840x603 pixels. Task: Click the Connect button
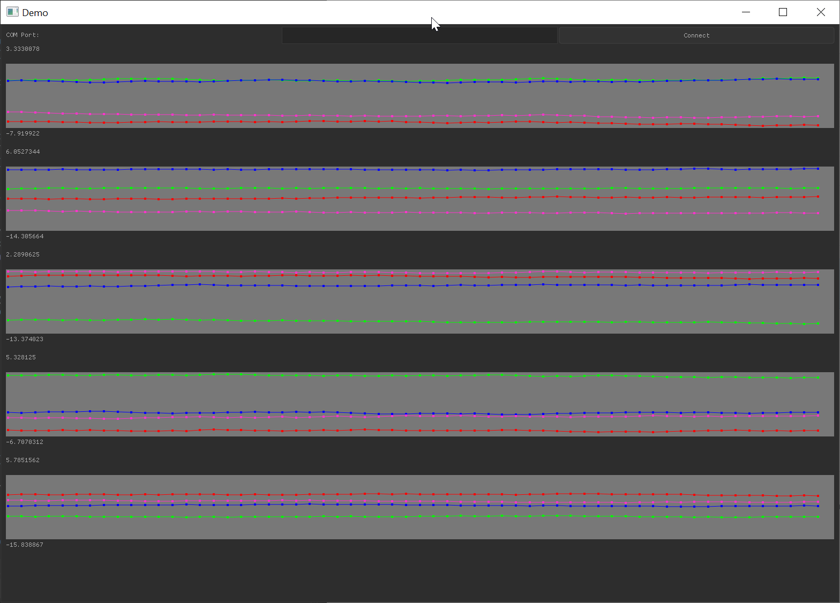(x=696, y=35)
